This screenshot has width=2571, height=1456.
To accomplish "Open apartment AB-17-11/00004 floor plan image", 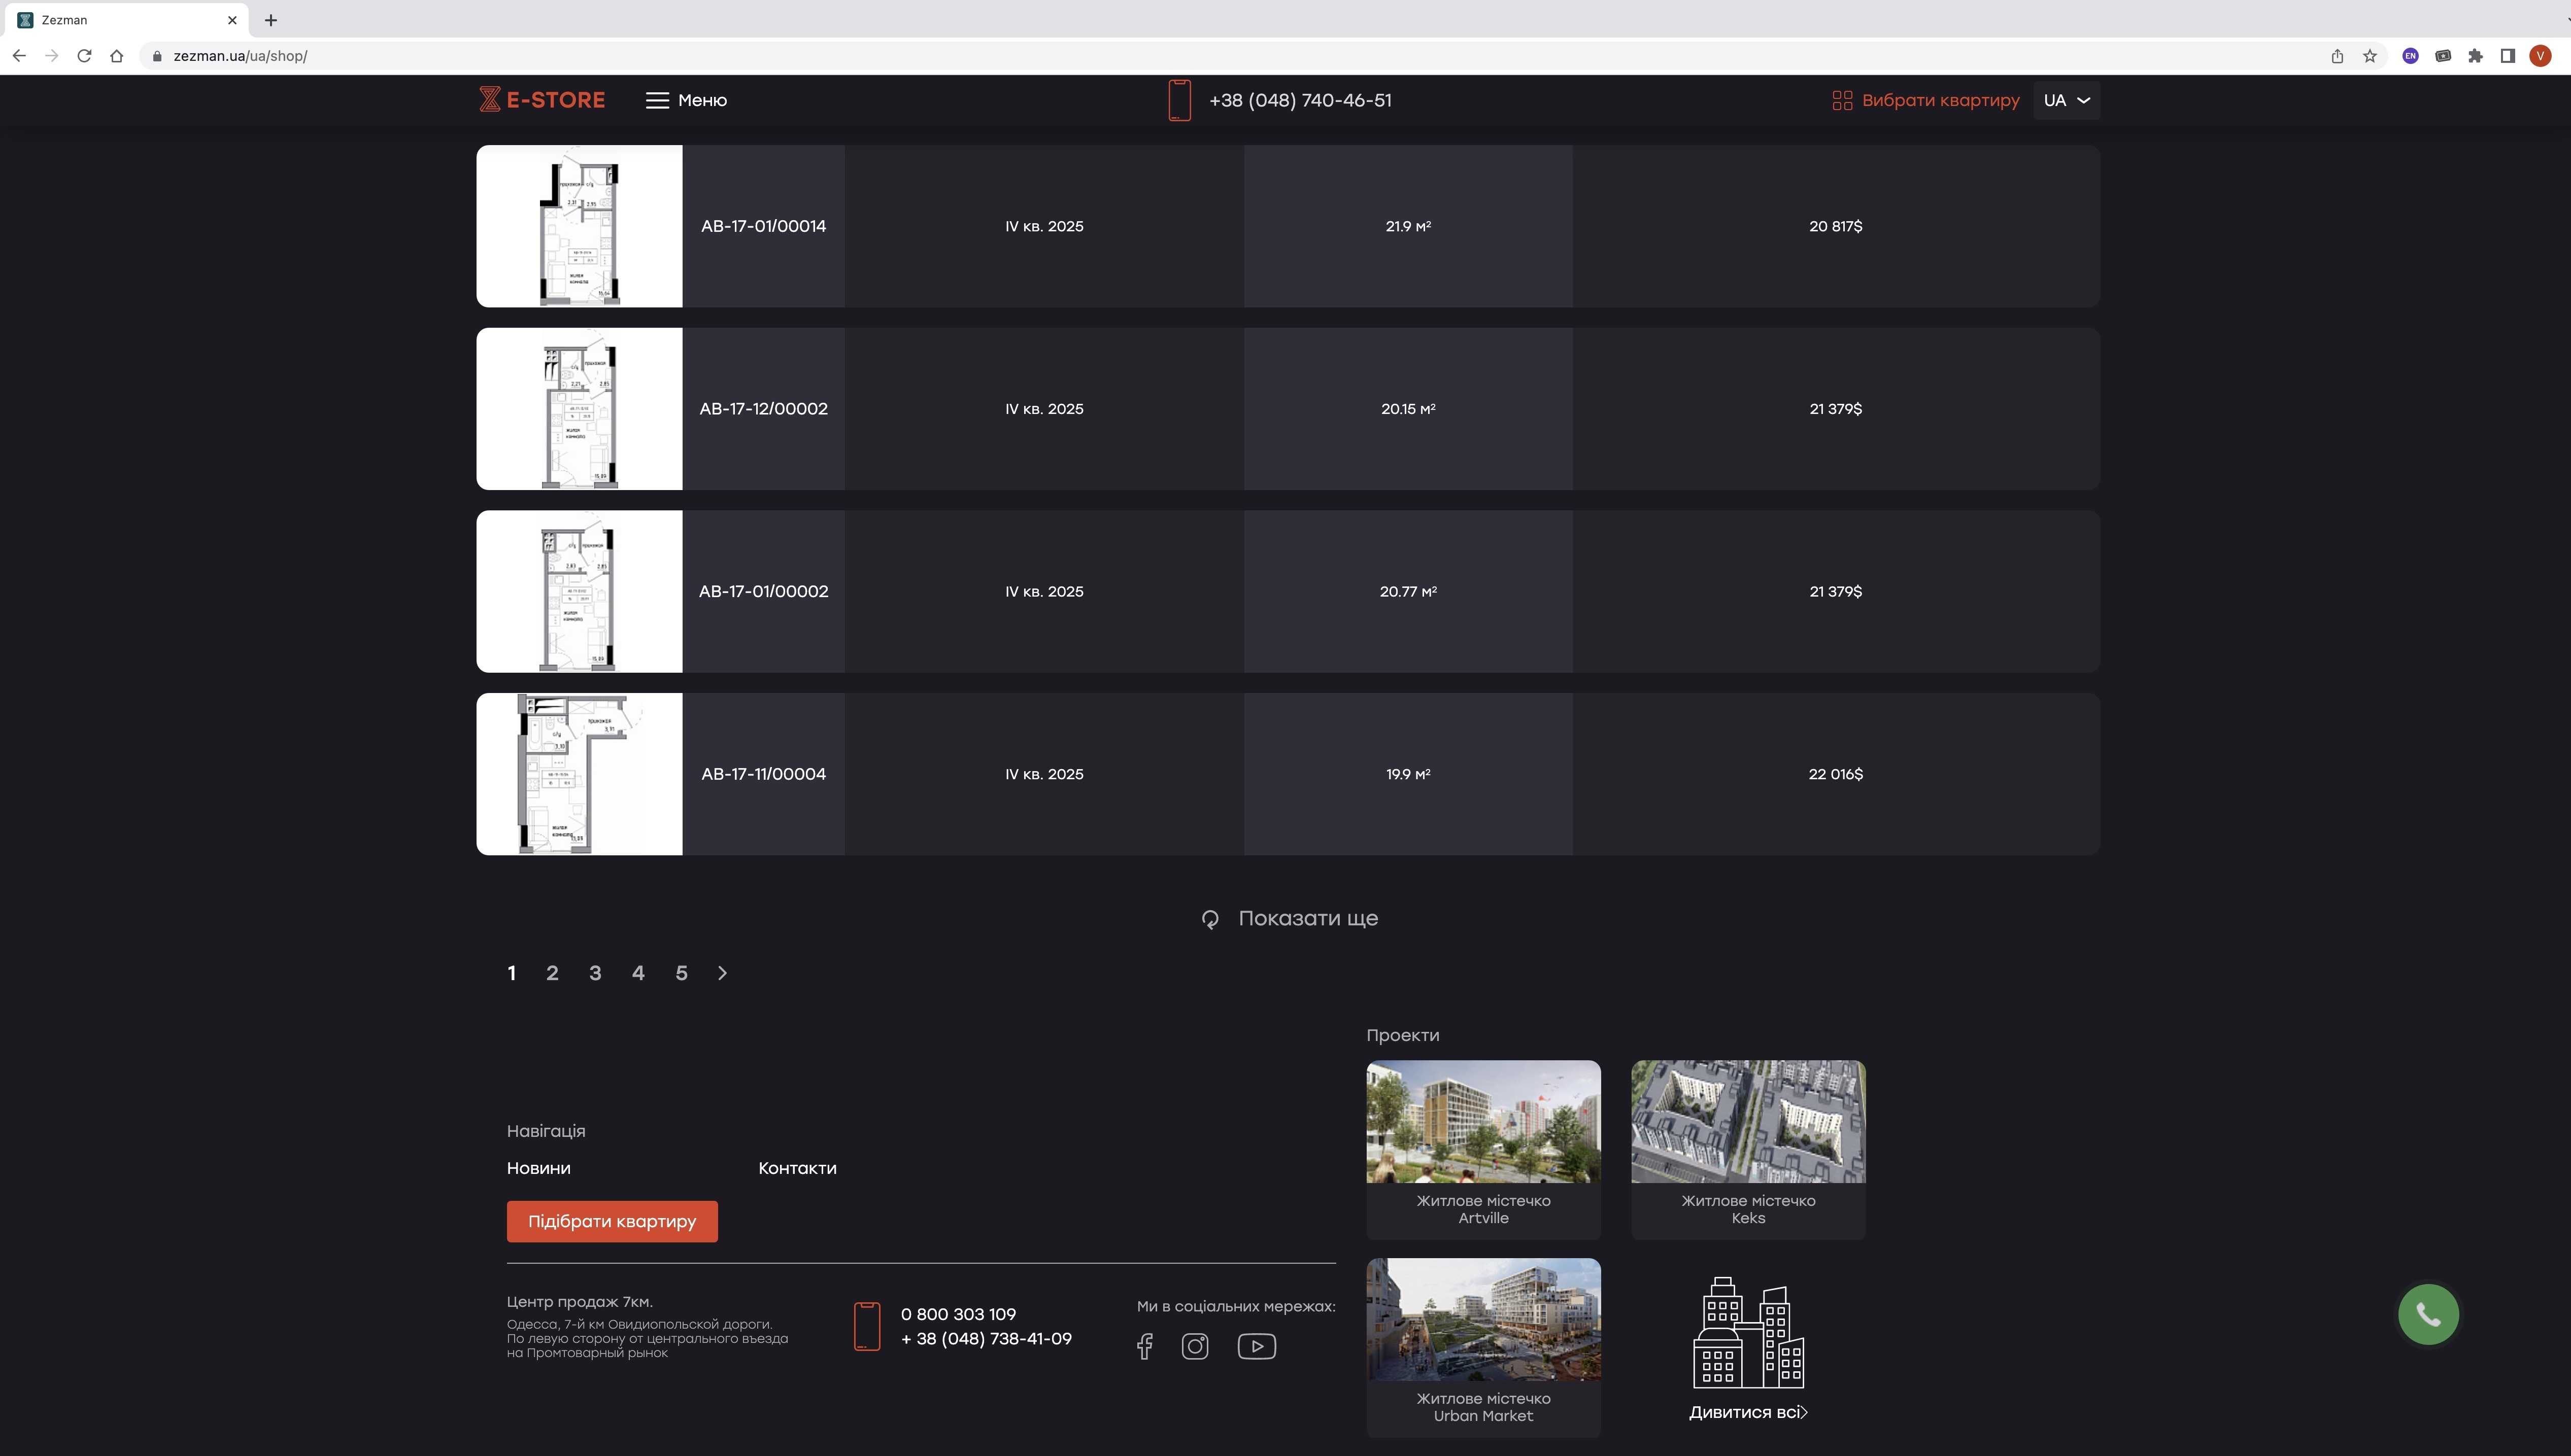I will [x=579, y=774].
